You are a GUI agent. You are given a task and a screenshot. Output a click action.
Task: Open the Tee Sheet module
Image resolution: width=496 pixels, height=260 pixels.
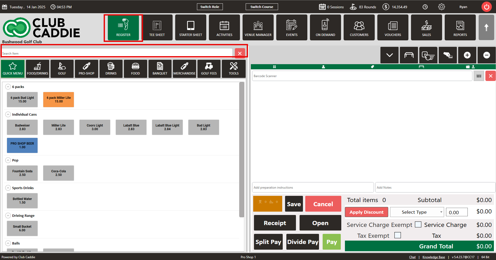(157, 27)
